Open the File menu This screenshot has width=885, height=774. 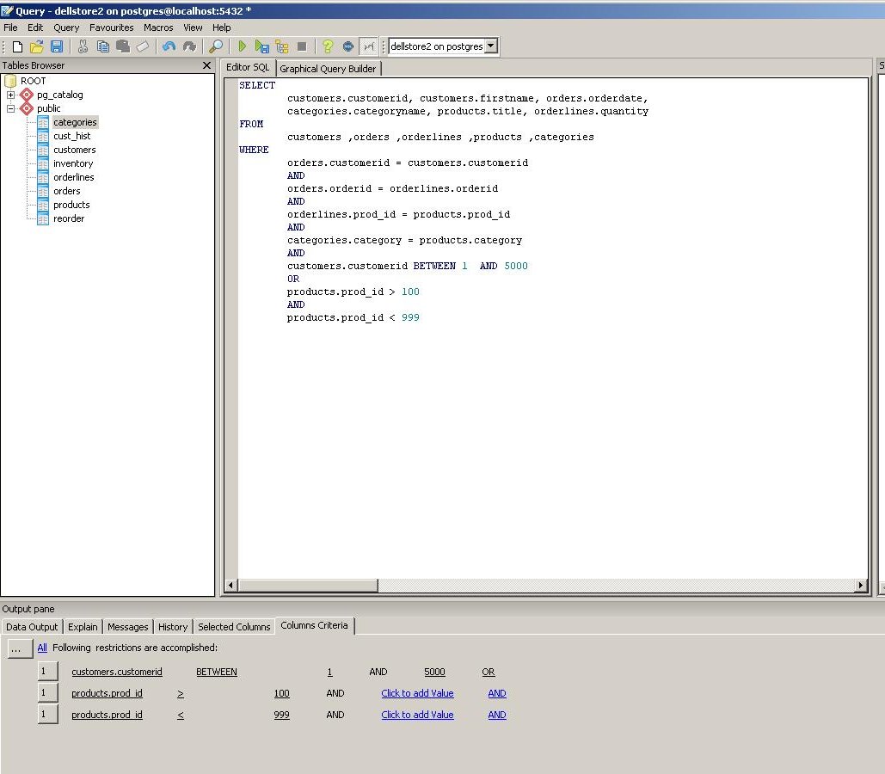click(10, 28)
